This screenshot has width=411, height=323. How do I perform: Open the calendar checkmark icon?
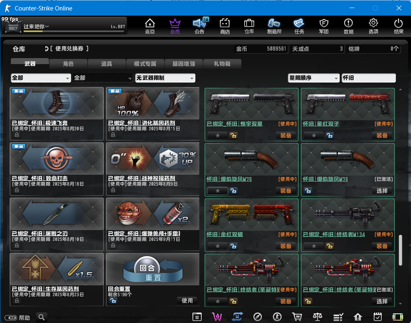[378, 317]
